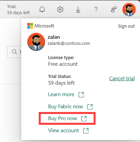Click the partly hidden search field
This screenshot has width=140, height=142.
click(14, 52)
